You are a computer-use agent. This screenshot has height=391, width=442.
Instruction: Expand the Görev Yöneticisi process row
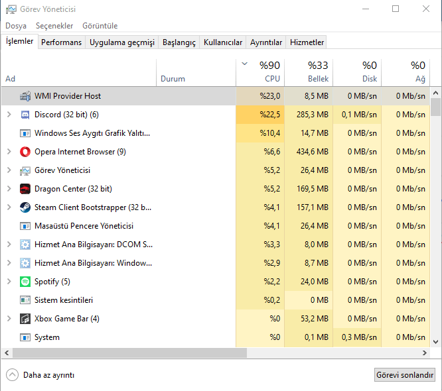pos(9,170)
